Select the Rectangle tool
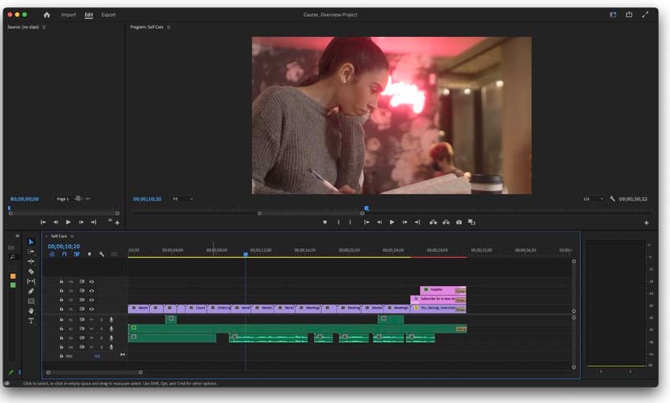 pyautogui.click(x=30, y=301)
